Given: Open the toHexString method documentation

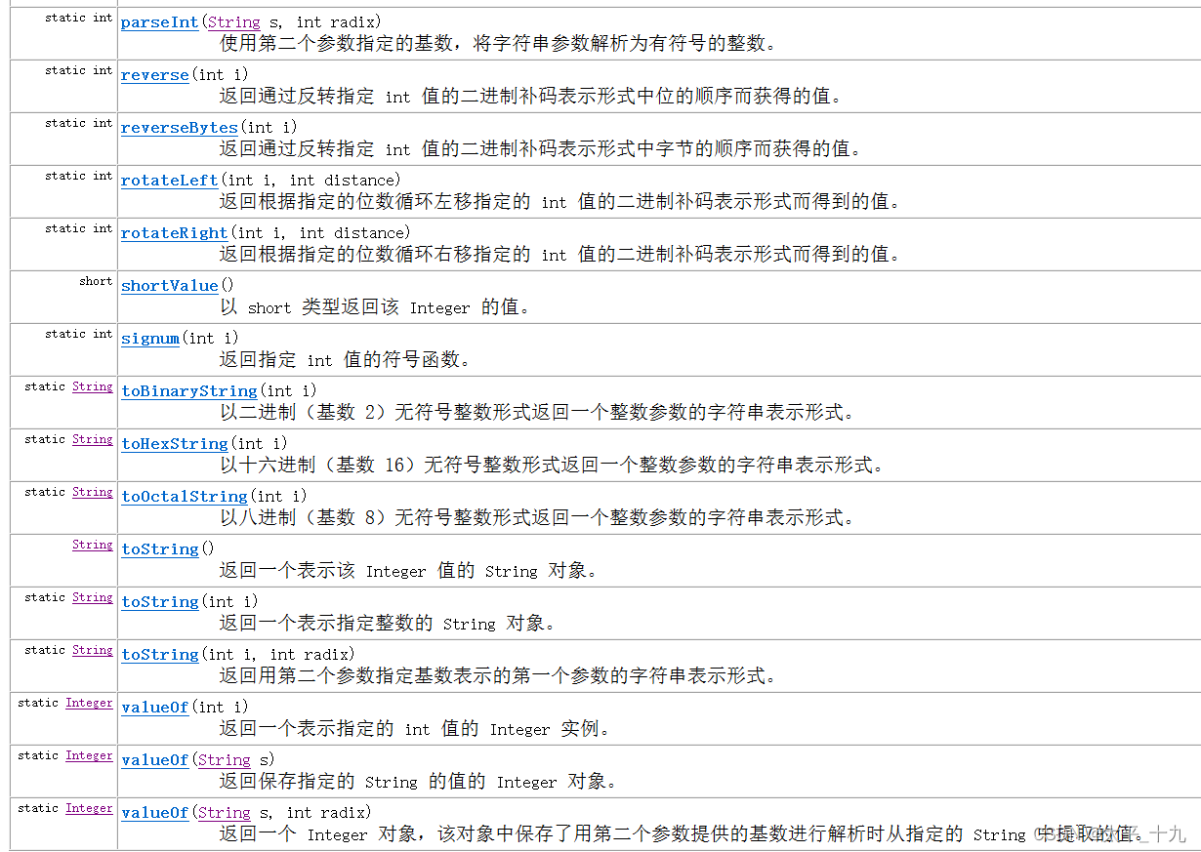Looking at the screenshot, I should point(174,443).
